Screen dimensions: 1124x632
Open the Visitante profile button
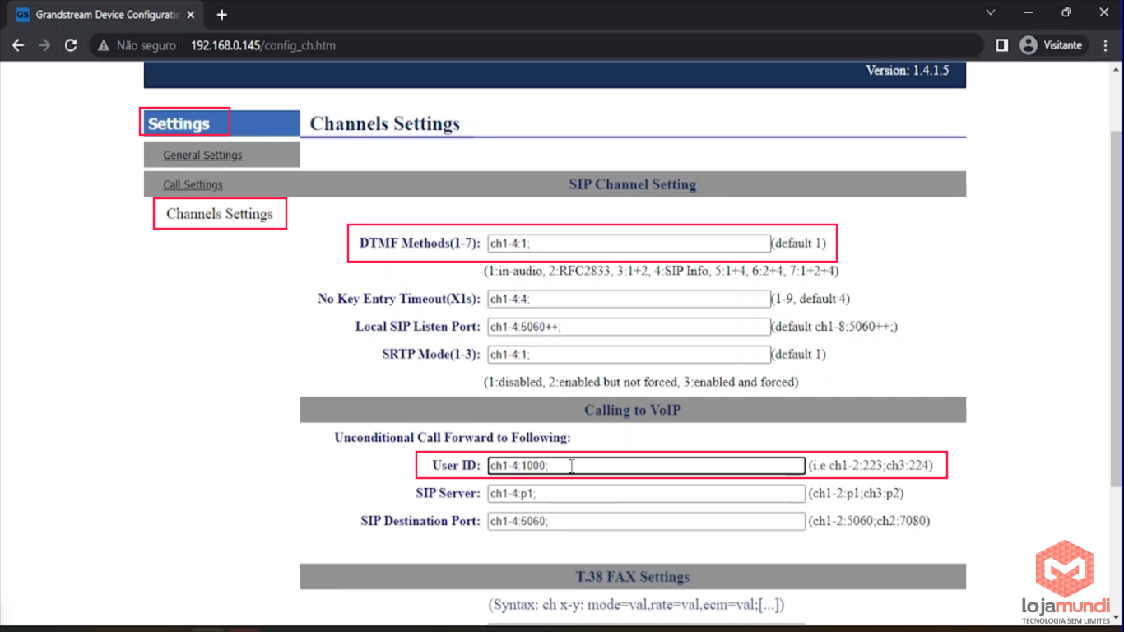1052,45
